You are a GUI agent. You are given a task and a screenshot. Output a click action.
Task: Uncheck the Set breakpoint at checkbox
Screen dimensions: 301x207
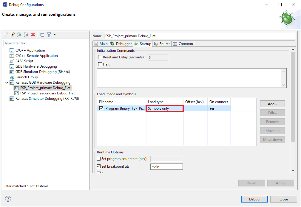click(x=99, y=167)
